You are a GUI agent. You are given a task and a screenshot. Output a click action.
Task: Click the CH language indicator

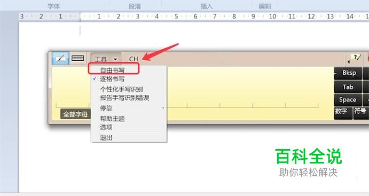tap(134, 59)
